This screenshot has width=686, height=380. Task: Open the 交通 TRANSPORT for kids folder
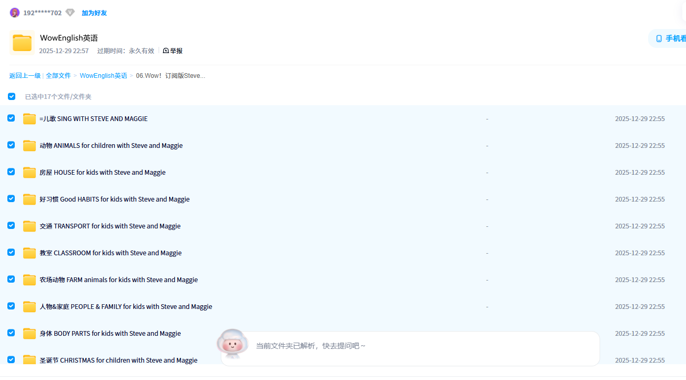click(110, 226)
